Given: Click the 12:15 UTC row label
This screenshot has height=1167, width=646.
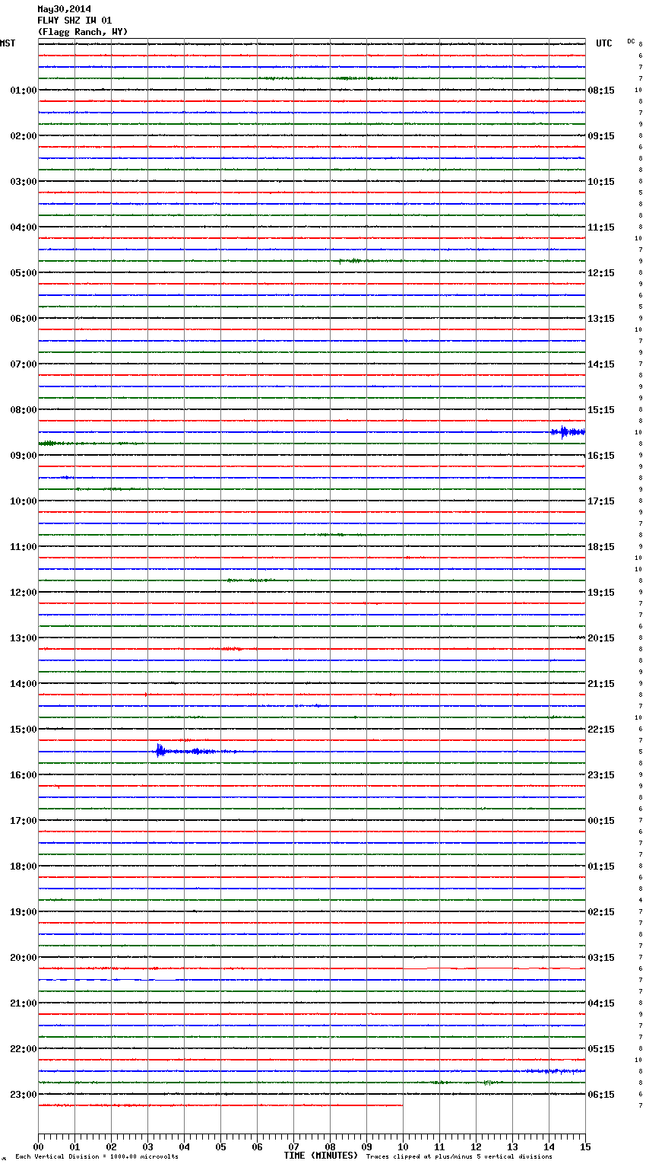Looking at the screenshot, I should point(601,273).
